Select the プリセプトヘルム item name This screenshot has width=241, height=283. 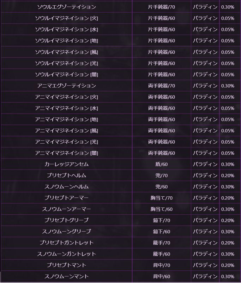(66, 176)
